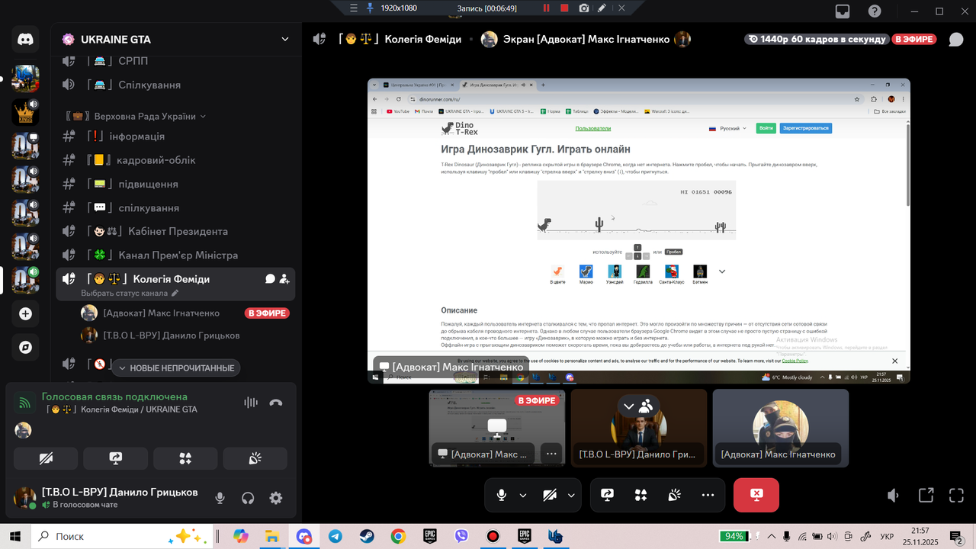Open the інформація text channel
This screenshot has width=976, height=549.
pos(175,136)
